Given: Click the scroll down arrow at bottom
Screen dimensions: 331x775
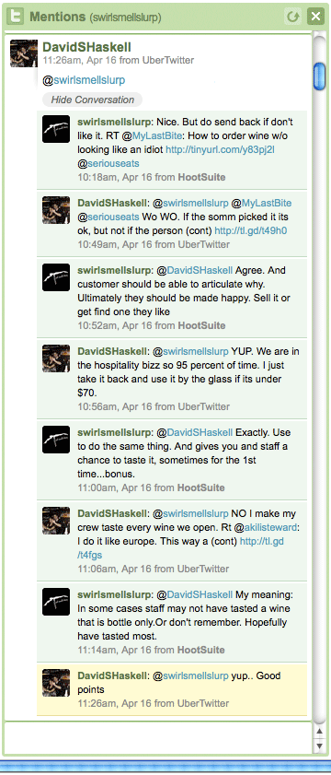Looking at the screenshot, I should click(x=319, y=745).
